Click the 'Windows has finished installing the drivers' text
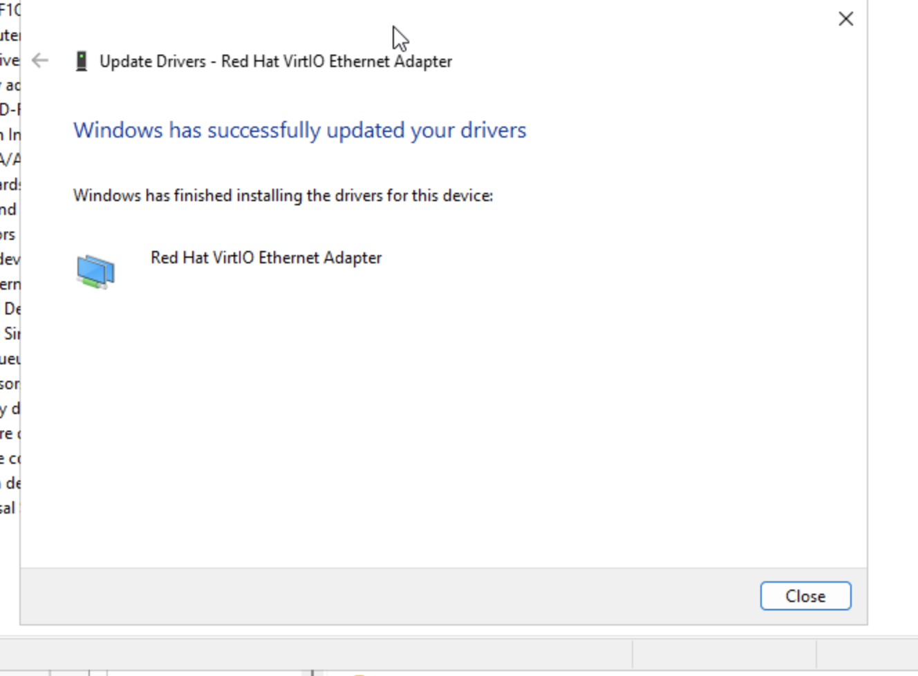Screen dimensions: 918x676 283,196
